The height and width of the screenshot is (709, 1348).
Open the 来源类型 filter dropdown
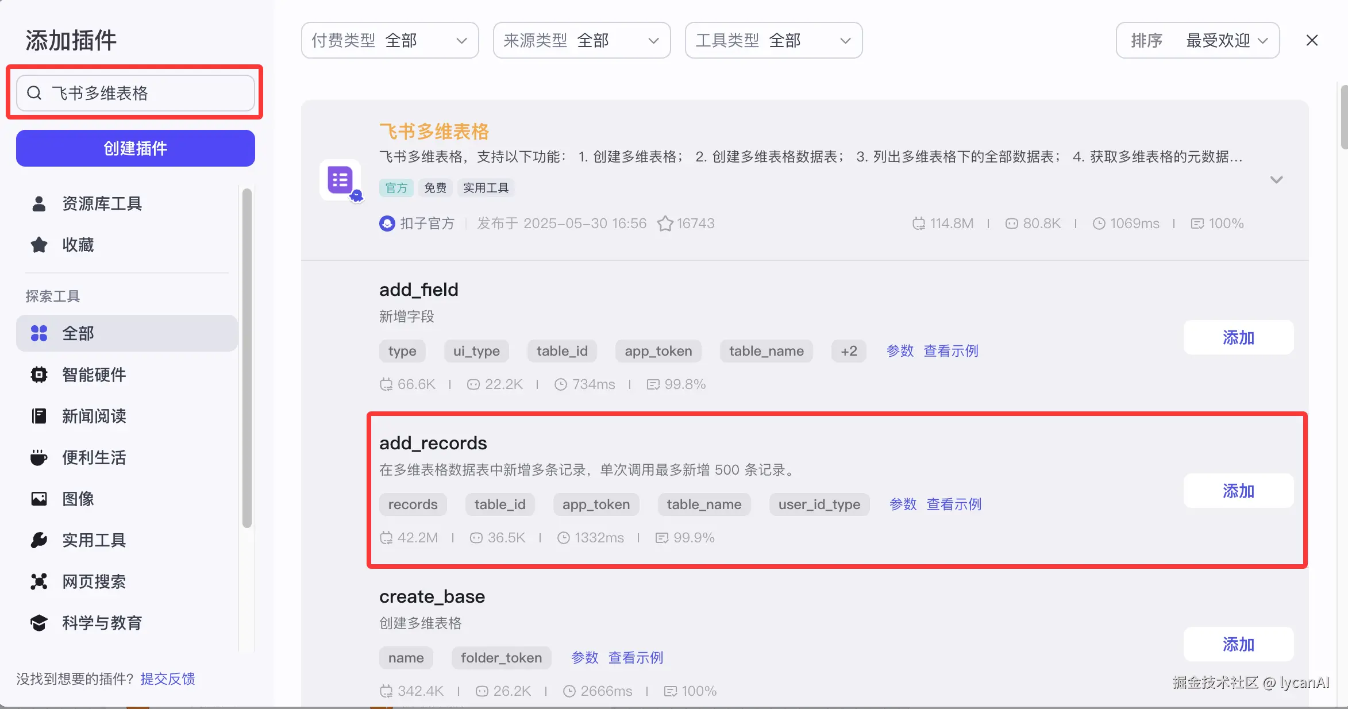pyautogui.click(x=581, y=40)
